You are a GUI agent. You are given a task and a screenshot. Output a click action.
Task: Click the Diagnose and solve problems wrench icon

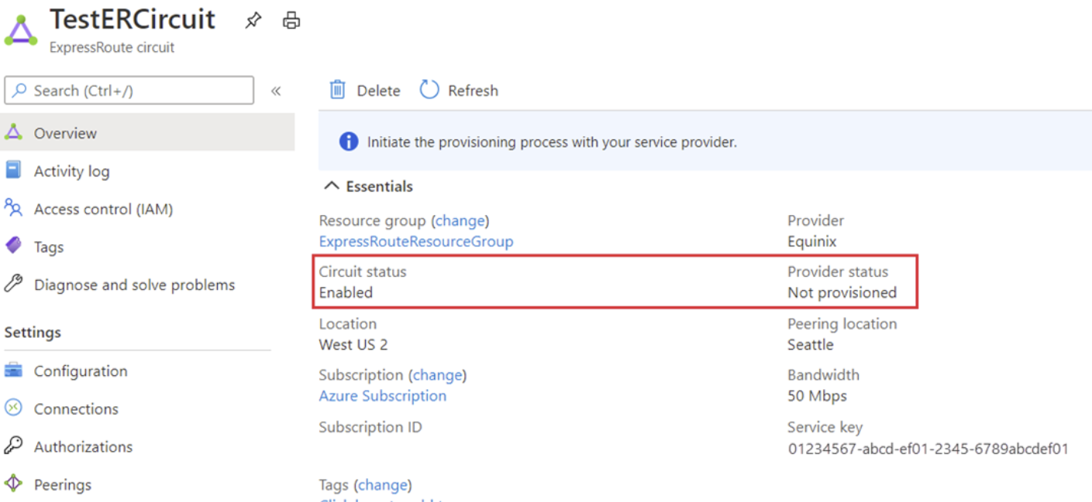(13, 285)
